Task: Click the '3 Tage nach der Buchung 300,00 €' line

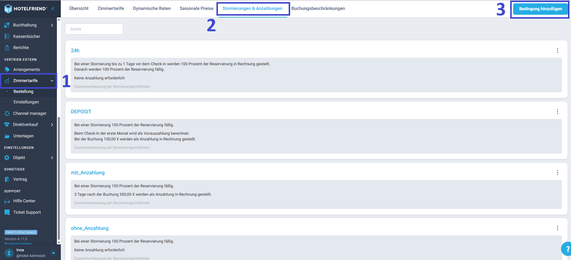Action: [x=143, y=194]
